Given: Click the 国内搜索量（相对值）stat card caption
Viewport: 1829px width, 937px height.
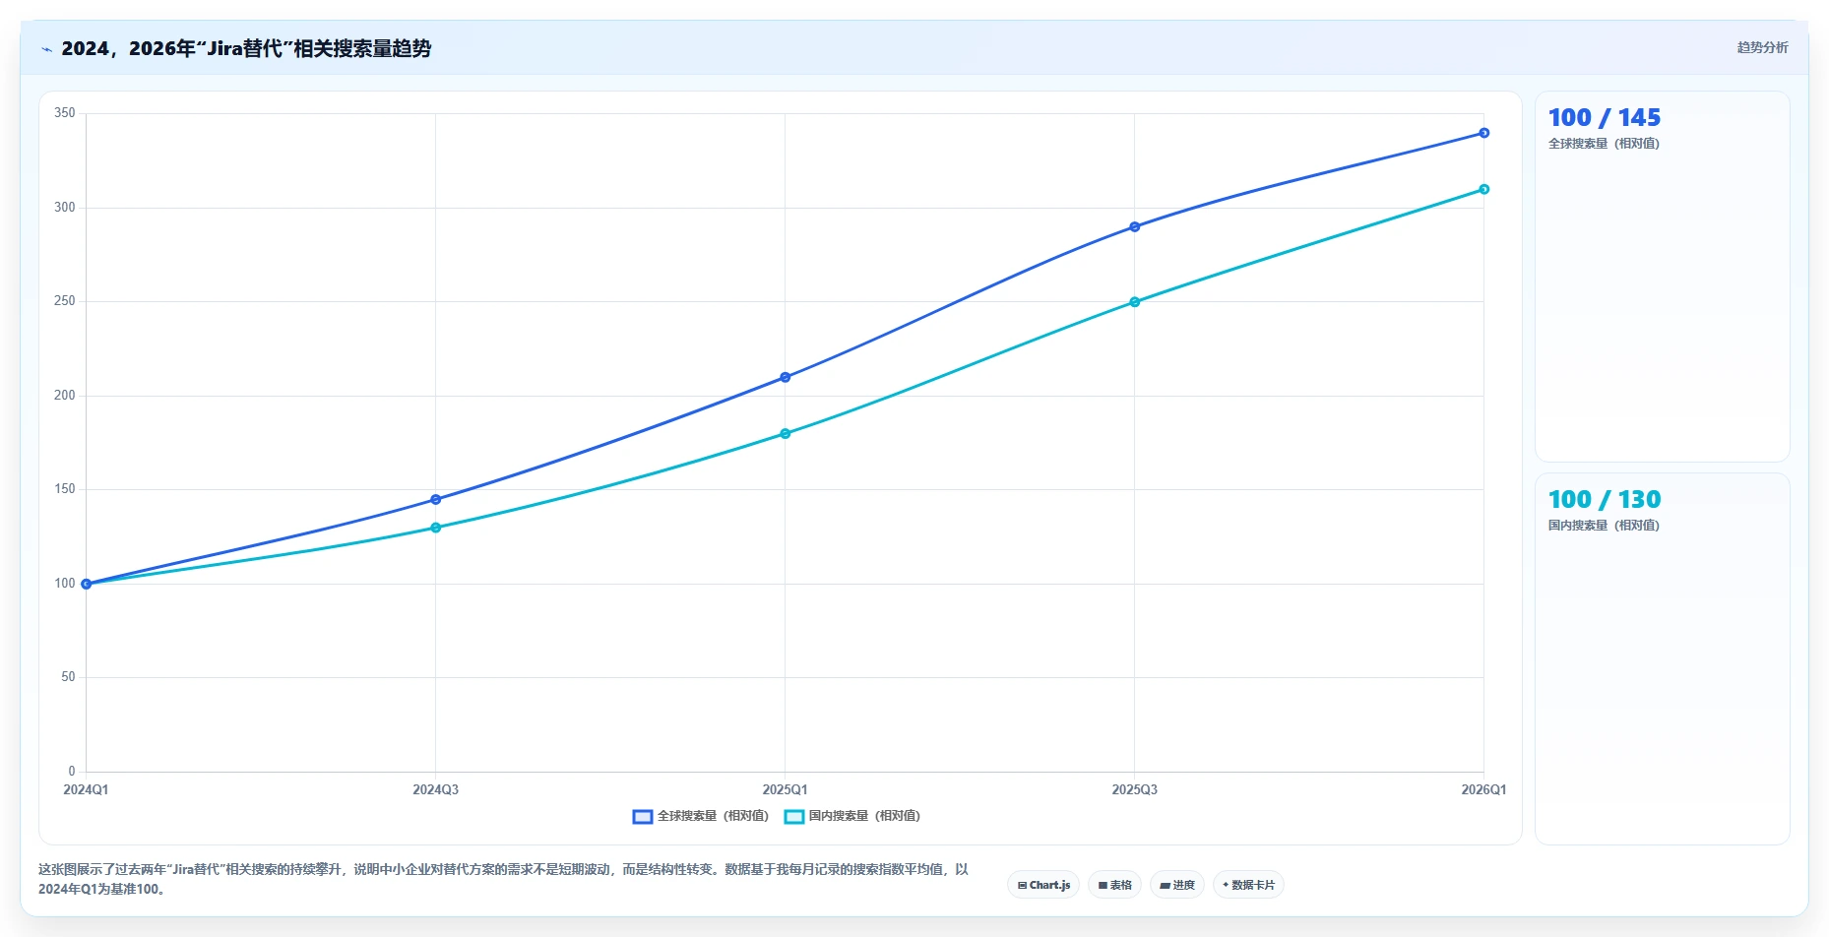Looking at the screenshot, I should [x=1604, y=526].
